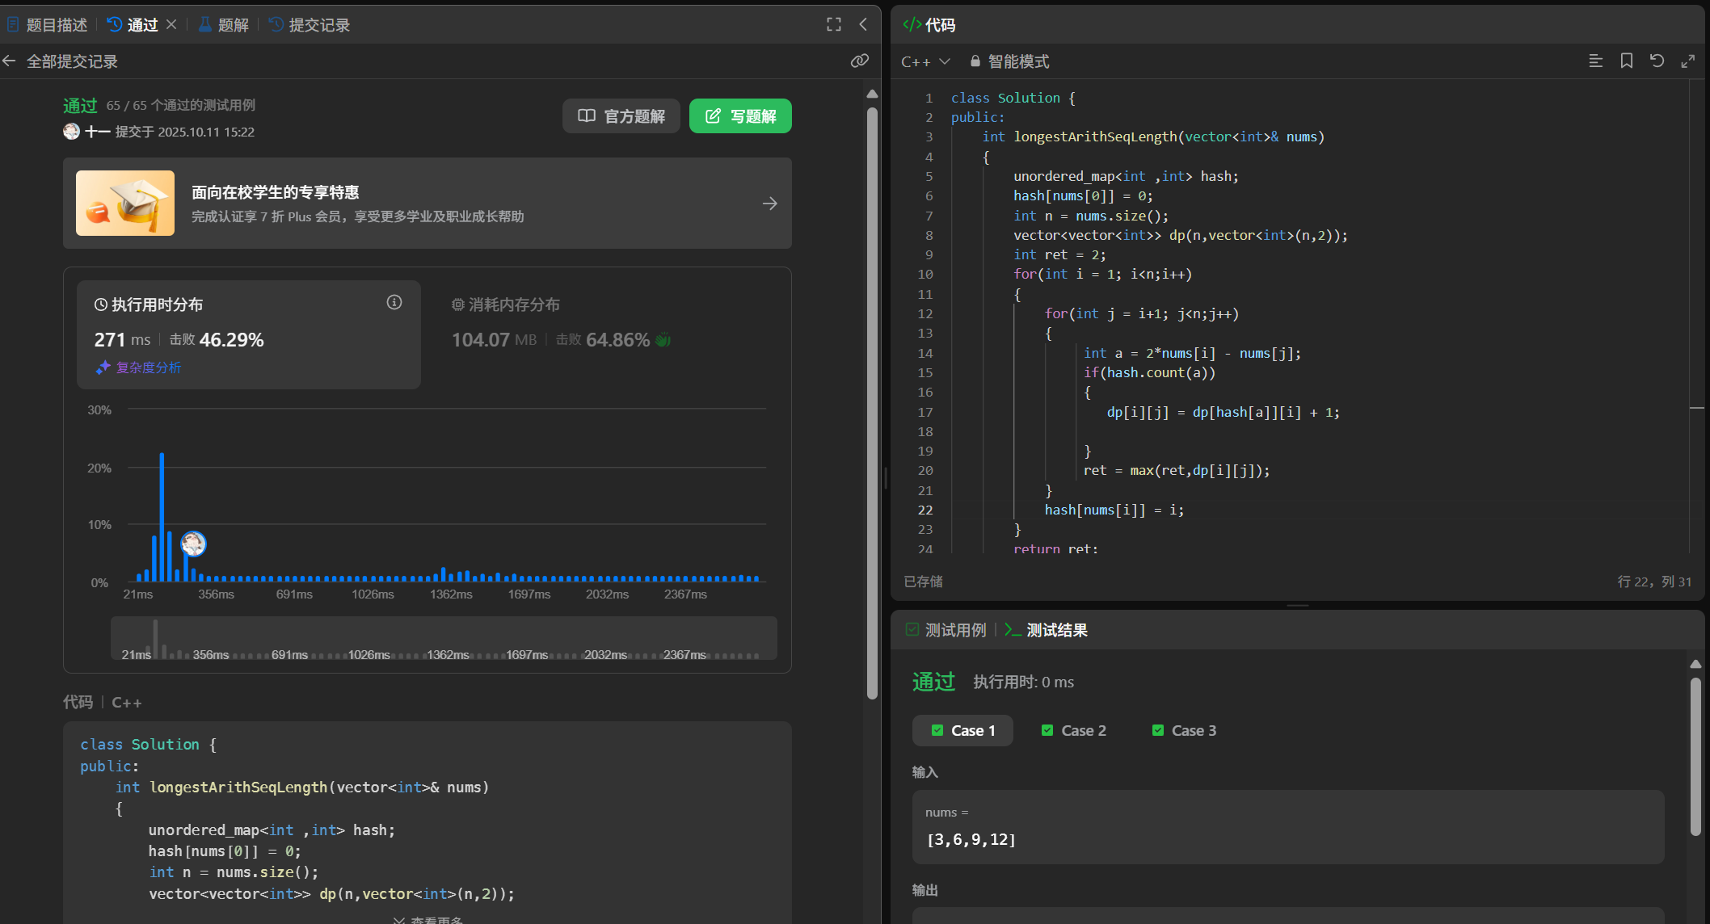Select the Case 1 test tab
The height and width of the screenshot is (924, 1710).
point(962,730)
